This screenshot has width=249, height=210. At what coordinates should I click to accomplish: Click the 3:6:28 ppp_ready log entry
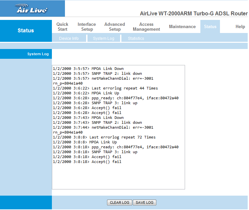coord(116,98)
